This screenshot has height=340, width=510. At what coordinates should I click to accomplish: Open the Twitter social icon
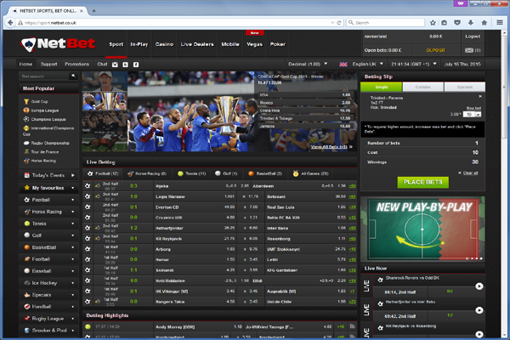pyautogui.click(x=125, y=65)
